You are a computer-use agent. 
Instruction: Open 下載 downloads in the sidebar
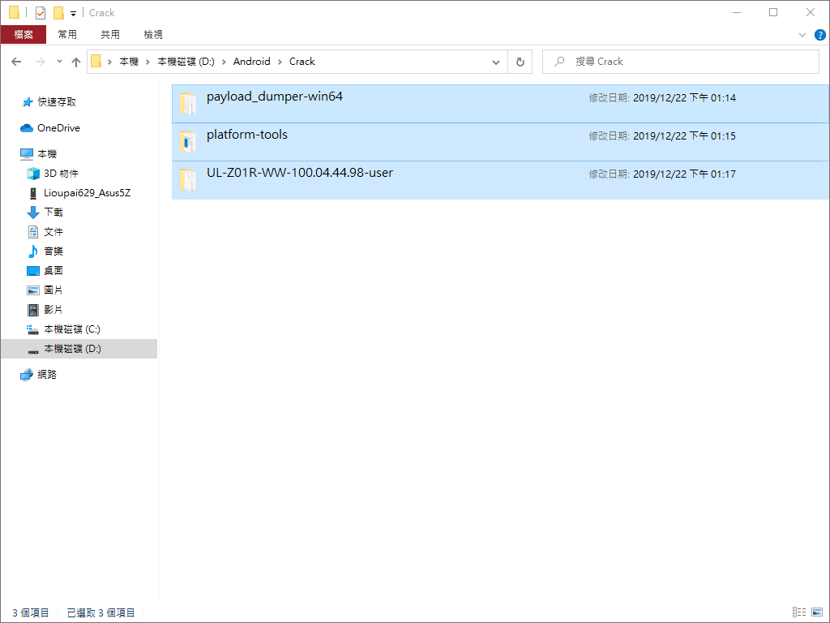(x=53, y=213)
